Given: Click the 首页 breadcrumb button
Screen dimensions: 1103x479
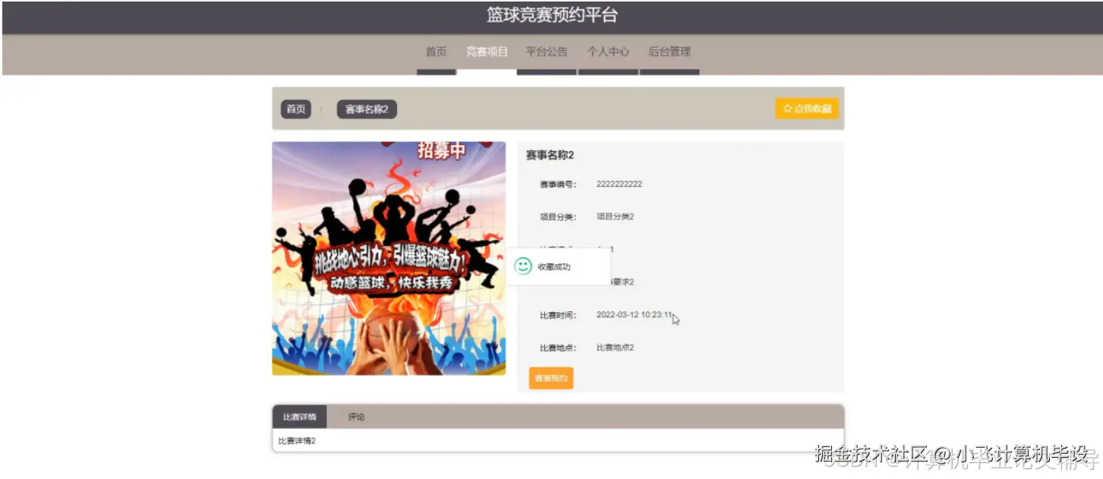Looking at the screenshot, I should [296, 109].
